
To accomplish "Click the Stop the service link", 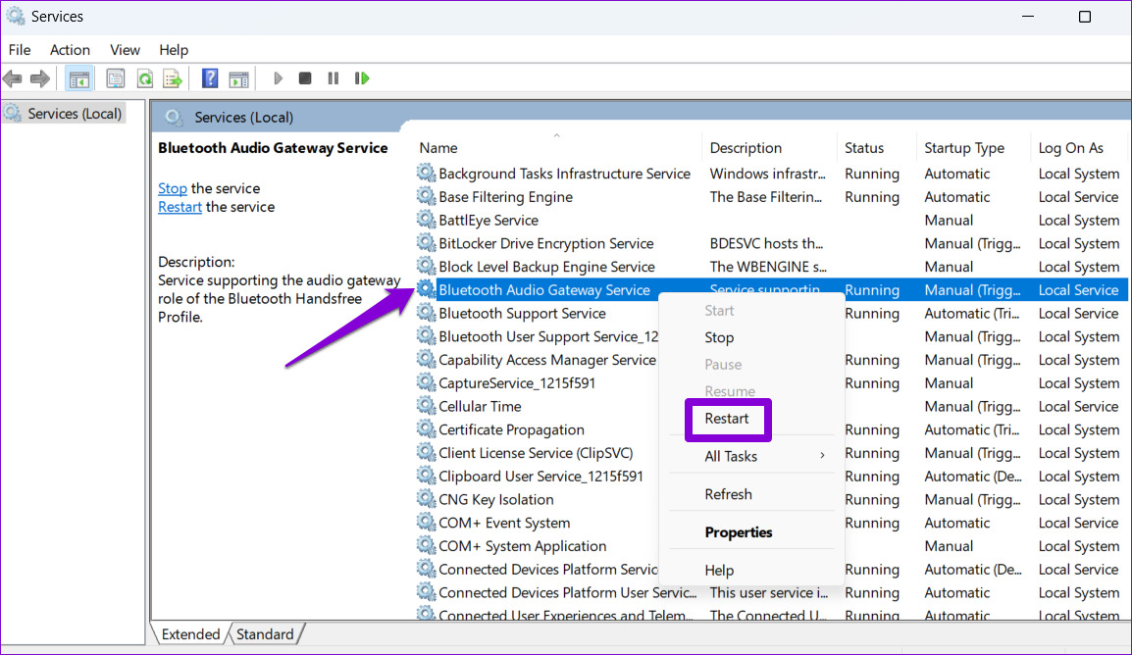I will click(172, 188).
